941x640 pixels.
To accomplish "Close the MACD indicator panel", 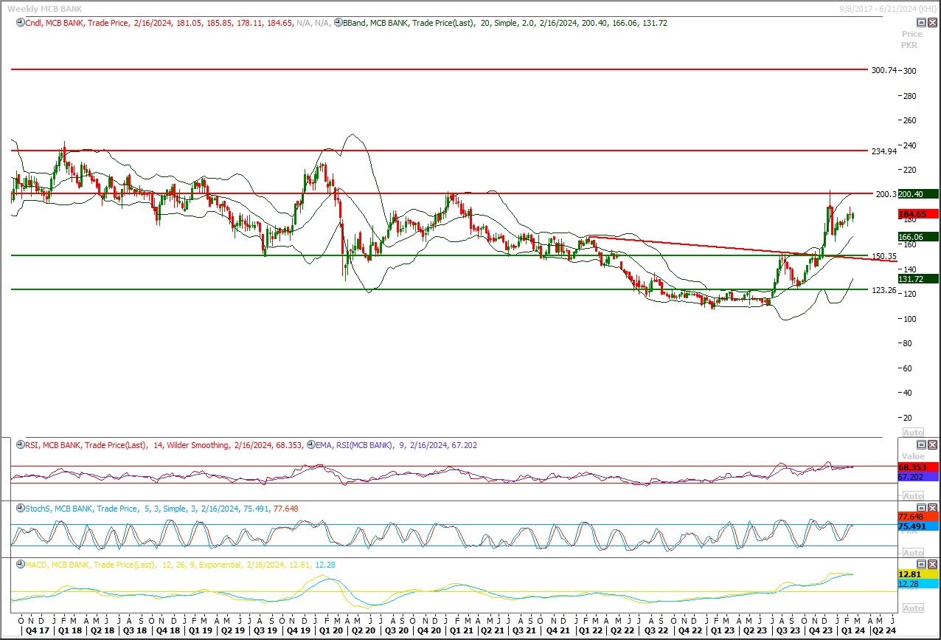I will click(931, 564).
